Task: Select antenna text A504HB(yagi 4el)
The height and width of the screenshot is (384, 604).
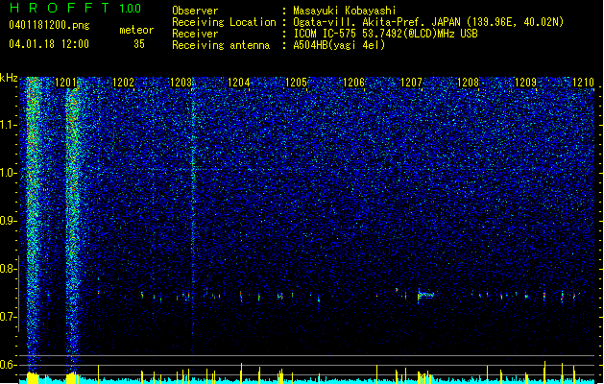Action: click(x=339, y=45)
